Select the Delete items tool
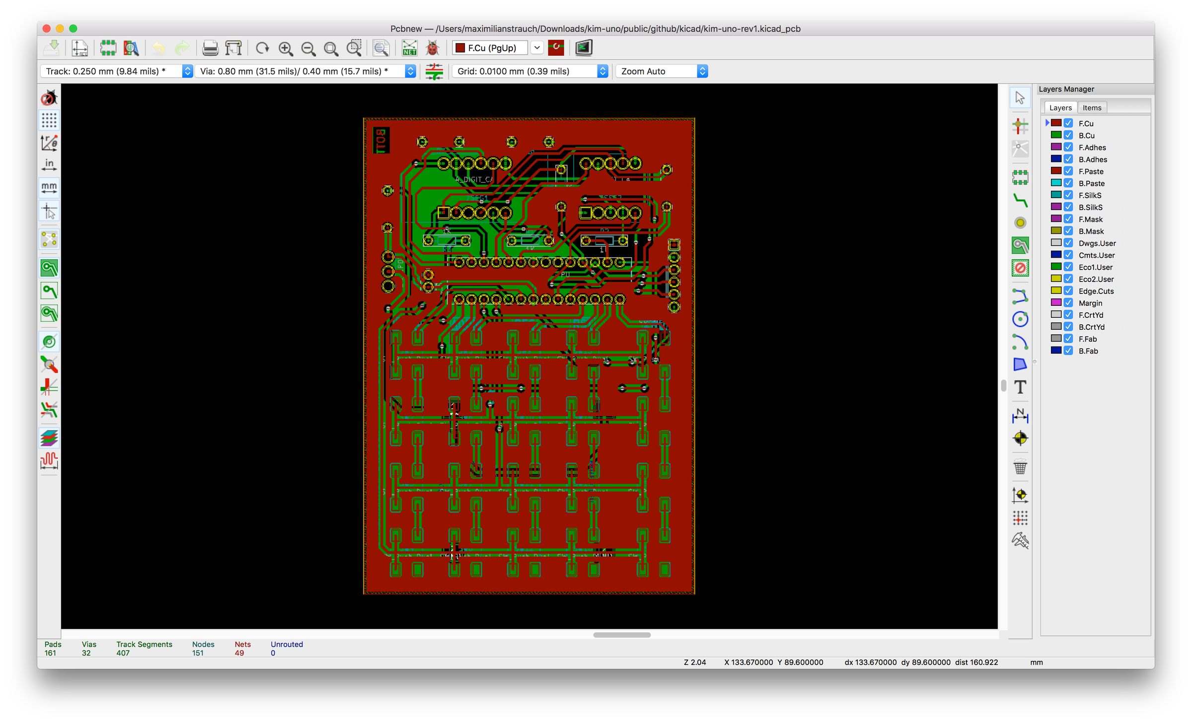Screen dimensions: 1192x722 tap(1020, 467)
